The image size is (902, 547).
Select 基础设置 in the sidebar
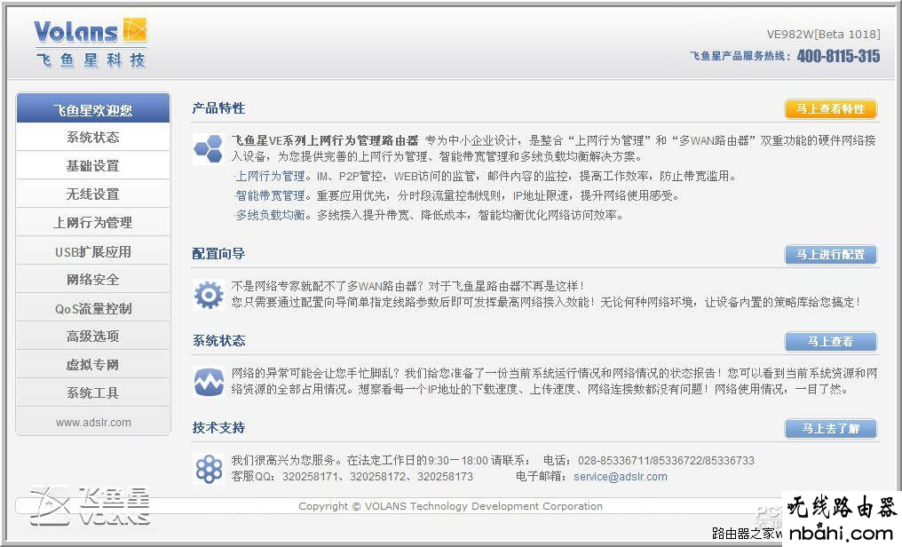click(x=93, y=166)
